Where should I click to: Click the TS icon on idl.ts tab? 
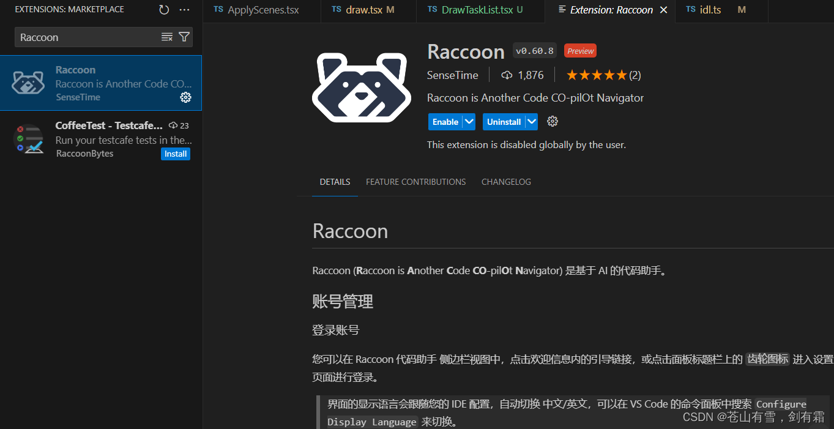(691, 10)
